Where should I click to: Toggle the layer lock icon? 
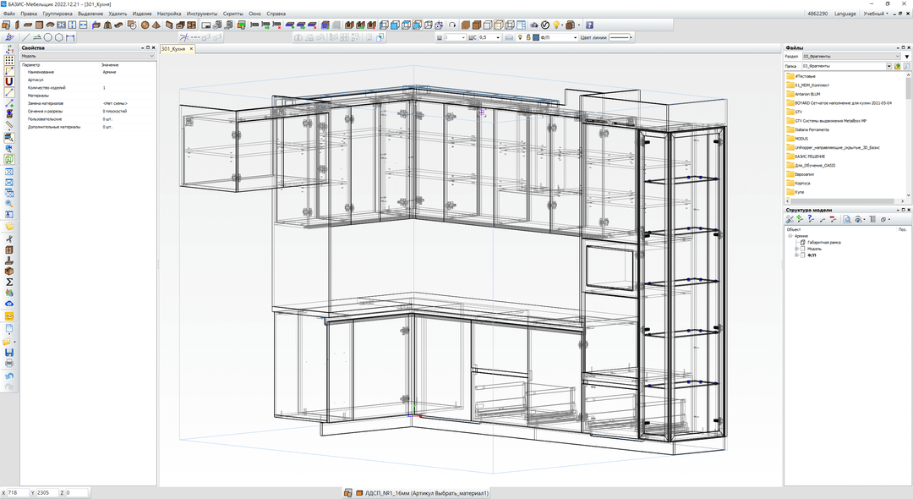pos(529,37)
